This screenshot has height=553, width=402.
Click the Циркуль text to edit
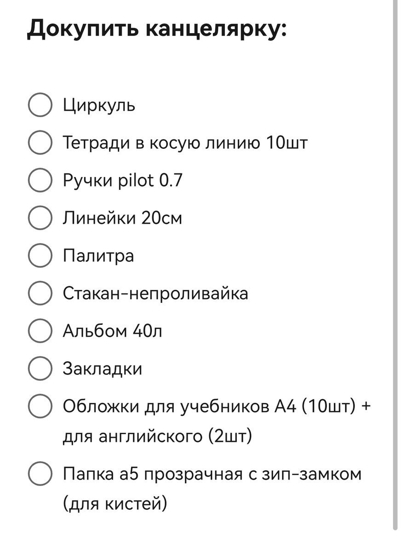99,106
